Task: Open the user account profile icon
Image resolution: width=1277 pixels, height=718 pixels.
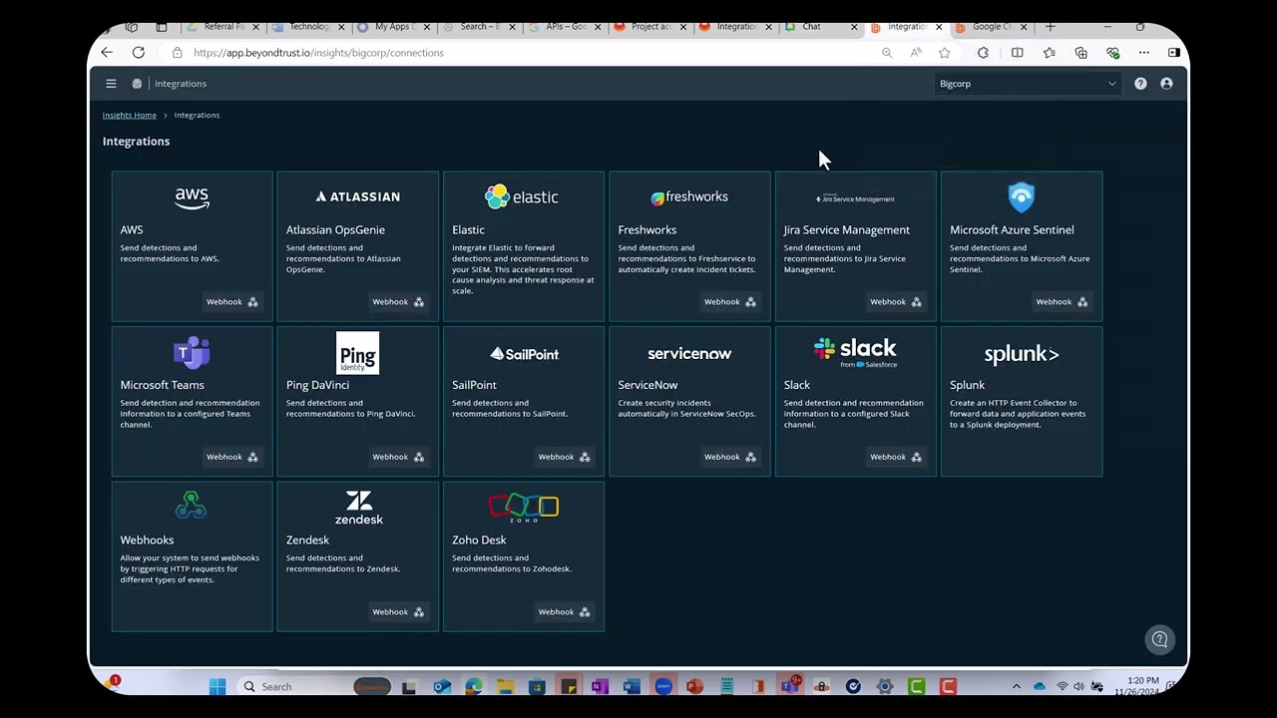Action: pyautogui.click(x=1166, y=84)
